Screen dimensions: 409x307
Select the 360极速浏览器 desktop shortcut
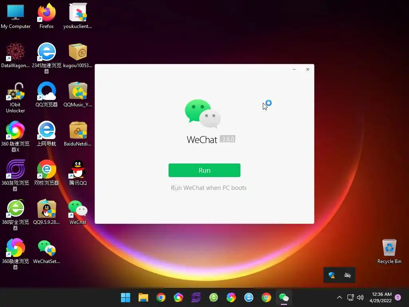16,254
